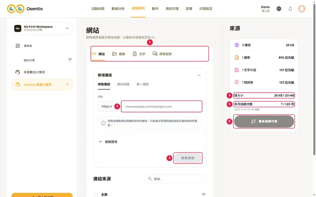316x197 pixels.
Task: Select 問答配對 source tab
Action: [x=162, y=54]
